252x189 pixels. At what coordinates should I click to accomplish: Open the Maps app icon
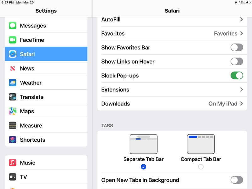[13, 111]
